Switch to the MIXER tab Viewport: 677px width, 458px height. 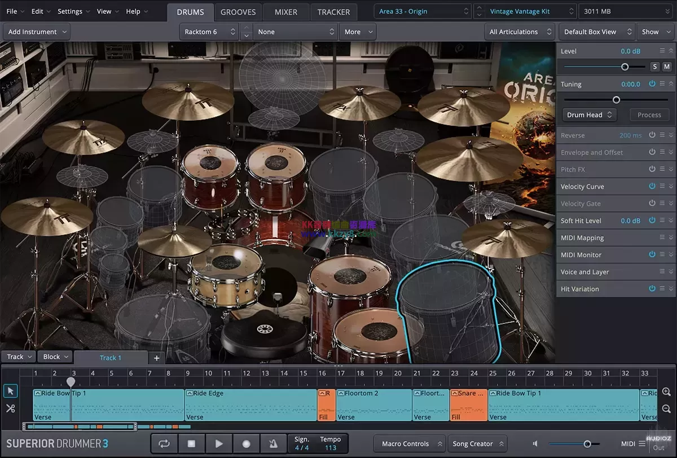coord(286,12)
